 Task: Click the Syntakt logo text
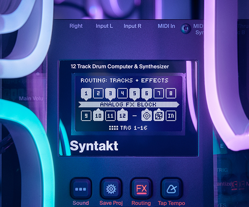coord(94,146)
